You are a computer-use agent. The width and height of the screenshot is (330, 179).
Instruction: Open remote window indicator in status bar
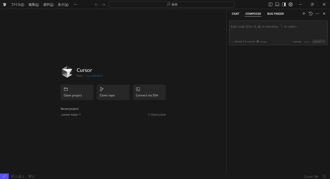pos(4,176)
